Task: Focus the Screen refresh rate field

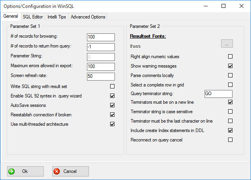Action: 101,76
